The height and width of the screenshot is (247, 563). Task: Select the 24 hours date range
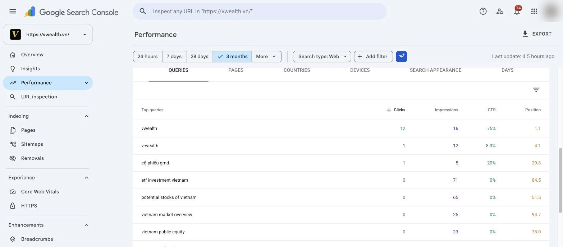tap(147, 56)
